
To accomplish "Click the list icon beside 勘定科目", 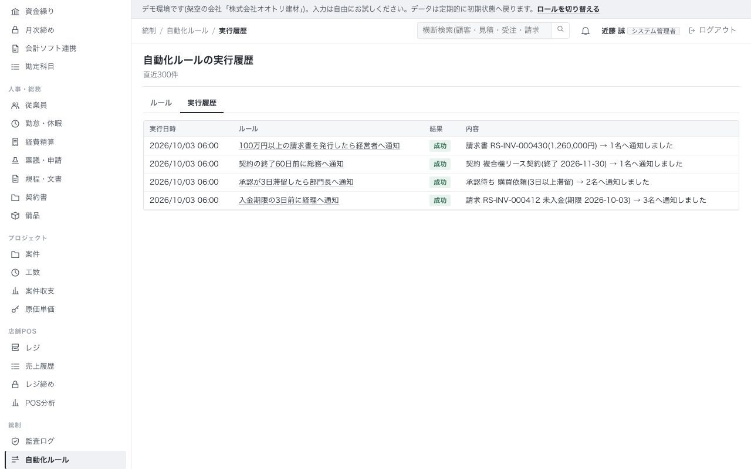I will coord(15,67).
